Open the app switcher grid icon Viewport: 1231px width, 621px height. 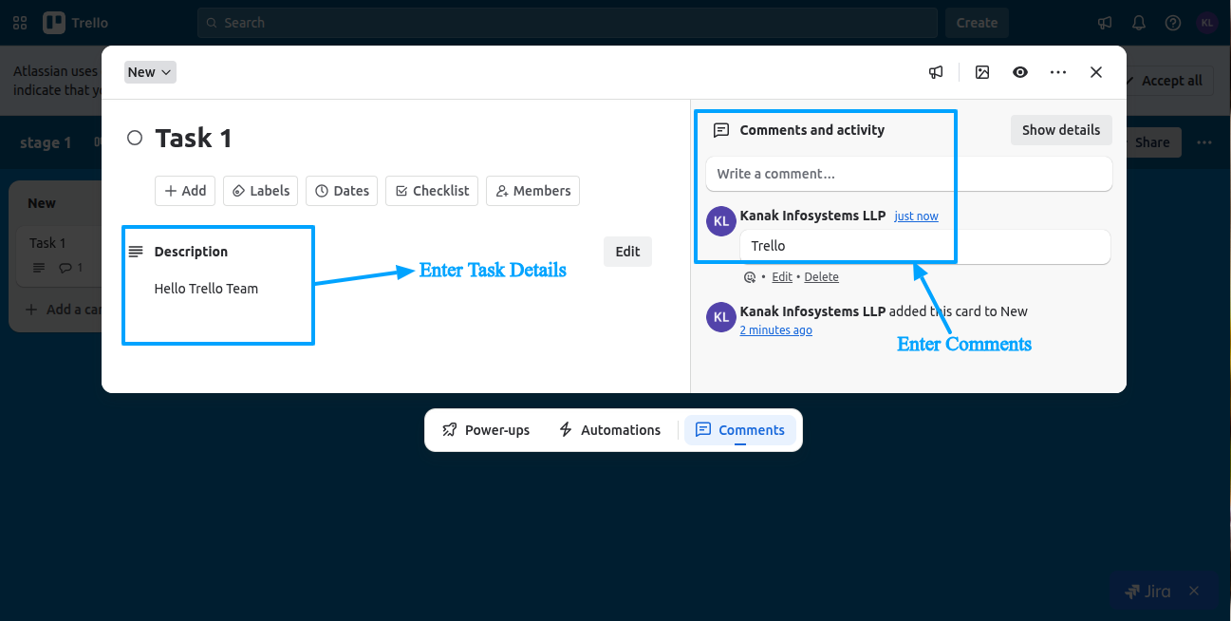coord(20,23)
